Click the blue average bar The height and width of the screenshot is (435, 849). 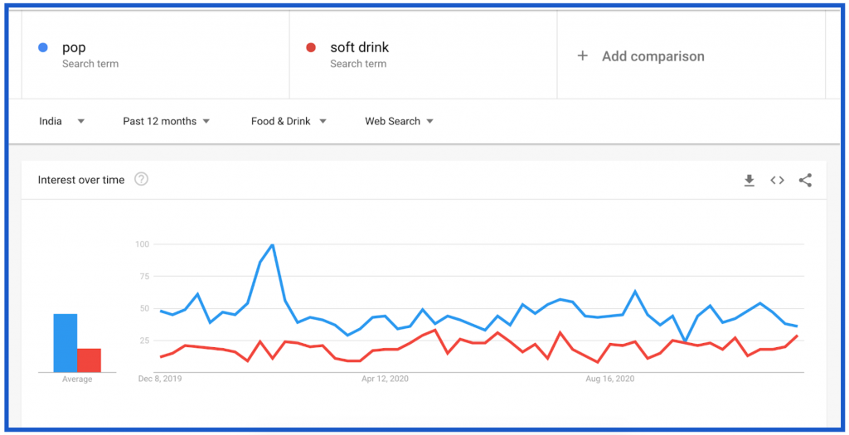[65, 343]
